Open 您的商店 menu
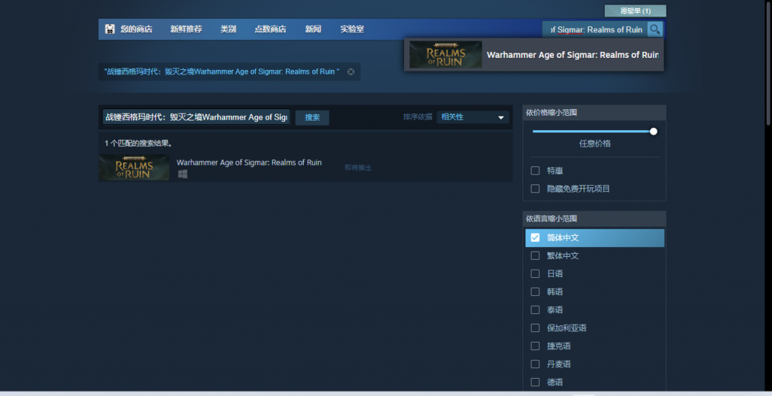 click(136, 29)
